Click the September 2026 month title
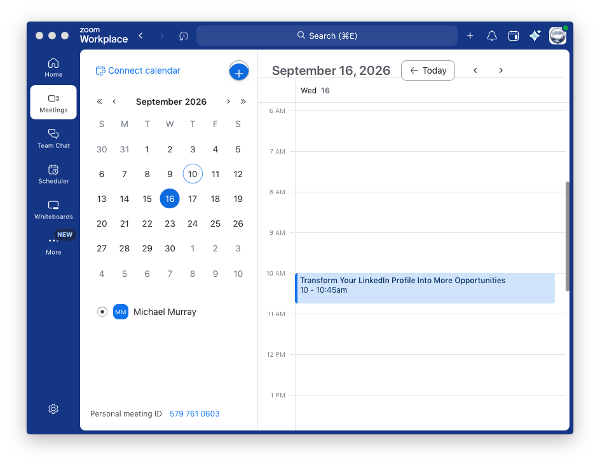 coord(171,102)
